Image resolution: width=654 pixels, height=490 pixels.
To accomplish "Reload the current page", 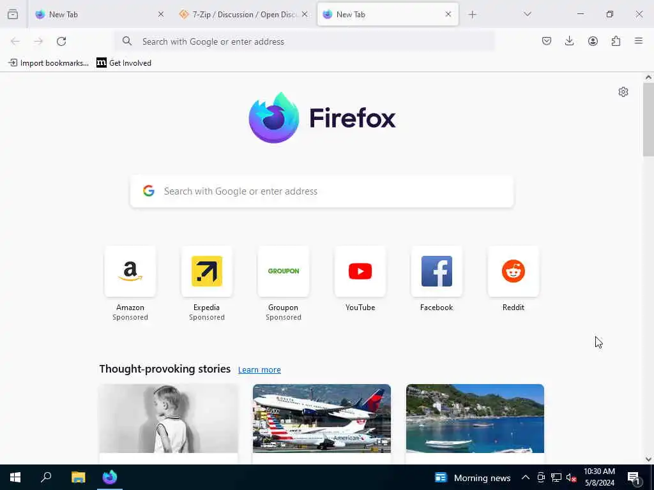I will pos(61,41).
